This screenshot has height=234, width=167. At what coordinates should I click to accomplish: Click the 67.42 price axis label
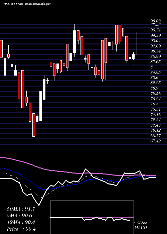coord(155,141)
